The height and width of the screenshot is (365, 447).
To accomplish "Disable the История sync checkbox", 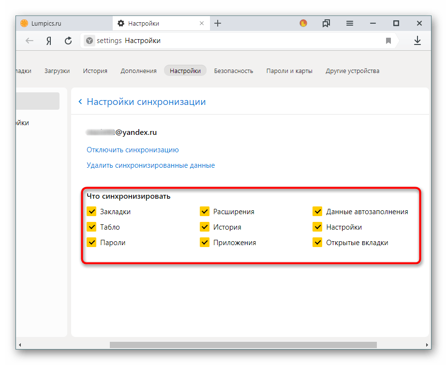I will tap(204, 227).
